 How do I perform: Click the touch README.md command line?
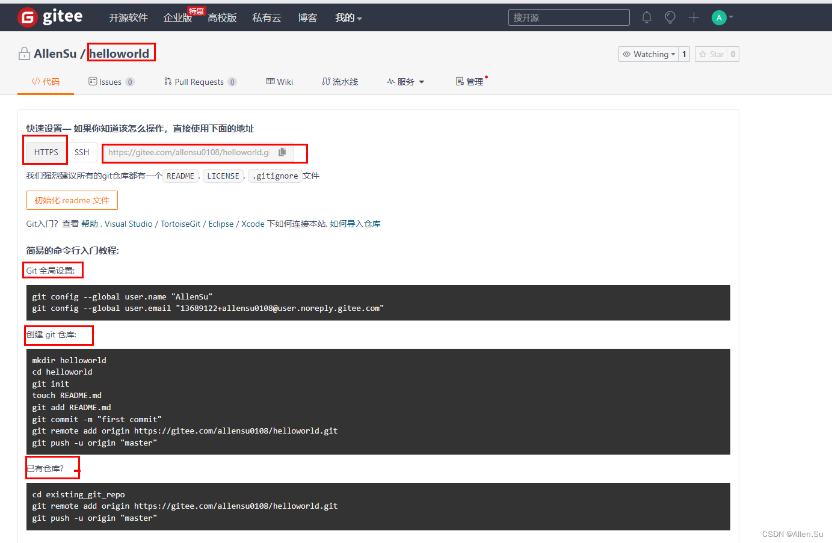click(x=67, y=395)
